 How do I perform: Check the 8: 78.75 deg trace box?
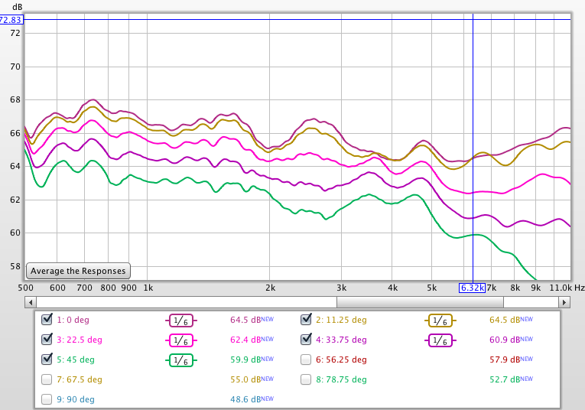[x=307, y=379]
